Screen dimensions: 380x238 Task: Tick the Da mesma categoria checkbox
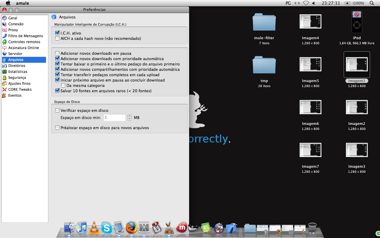click(63, 85)
